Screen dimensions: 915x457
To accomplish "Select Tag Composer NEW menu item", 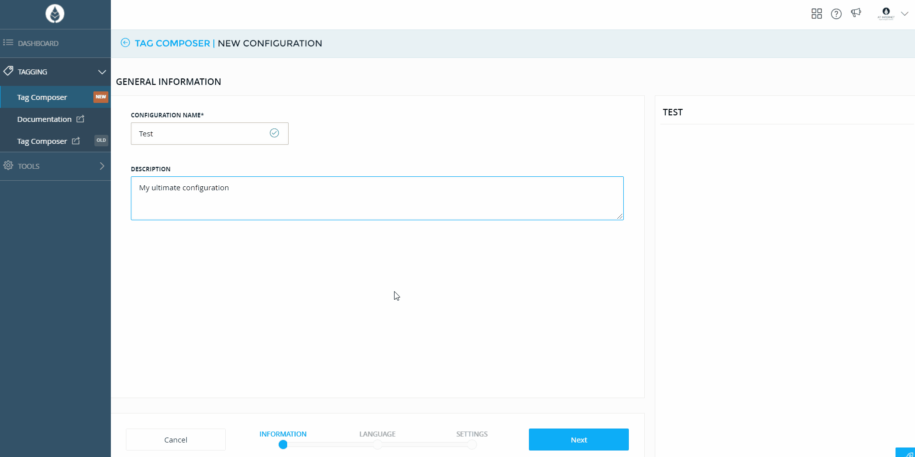I will pyautogui.click(x=42, y=97).
